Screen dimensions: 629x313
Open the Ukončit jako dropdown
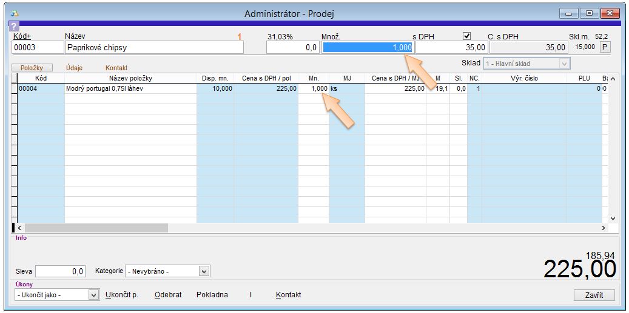click(93, 295)
